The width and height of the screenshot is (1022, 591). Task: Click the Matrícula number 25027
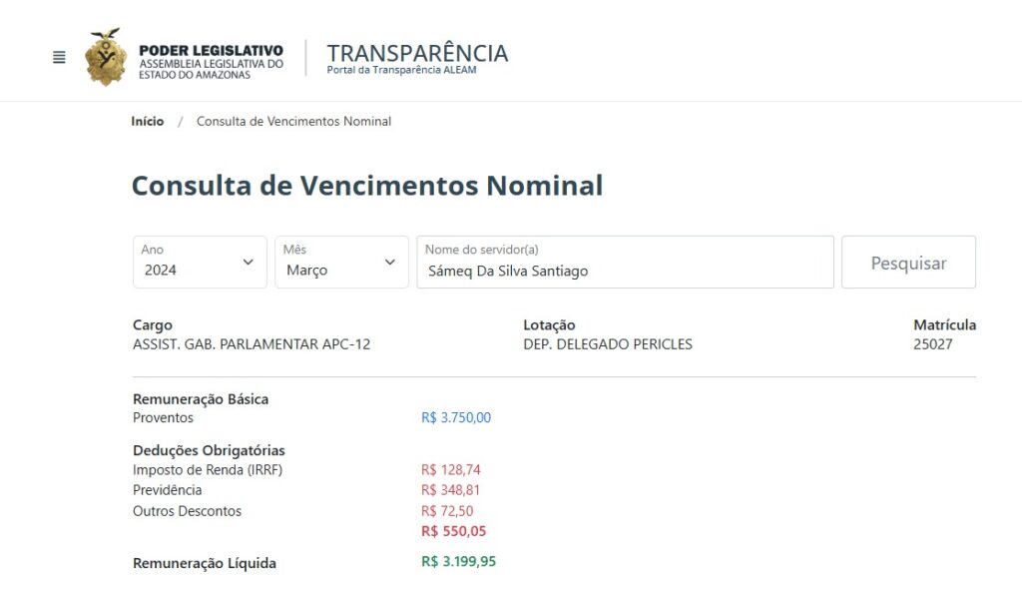(x=933, y=344)
